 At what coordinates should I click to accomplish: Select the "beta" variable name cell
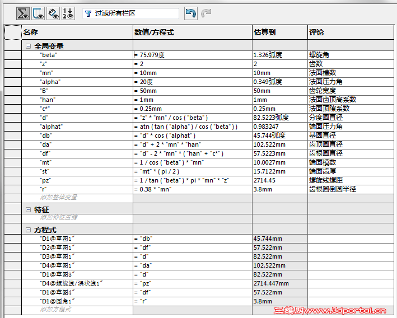click(x=77, y=55)
